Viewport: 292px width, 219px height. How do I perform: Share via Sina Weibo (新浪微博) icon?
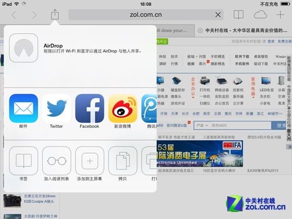[x=123, y=109]
